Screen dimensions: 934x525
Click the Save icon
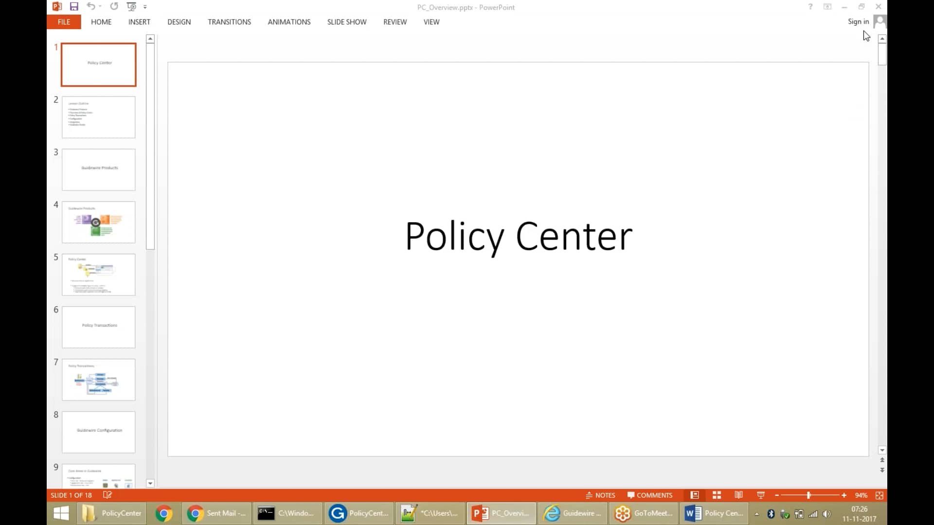click(x=74, y=6)
